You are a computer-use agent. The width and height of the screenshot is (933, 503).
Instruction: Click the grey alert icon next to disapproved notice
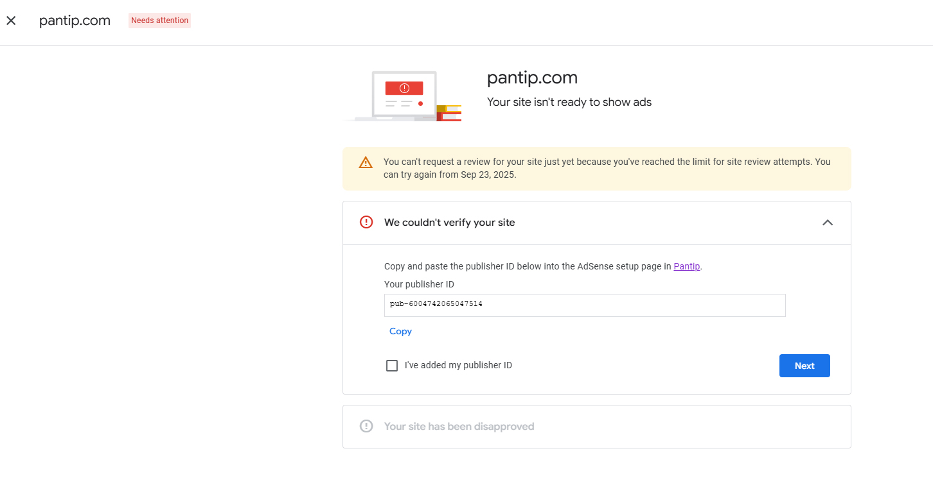coord(366,426)
